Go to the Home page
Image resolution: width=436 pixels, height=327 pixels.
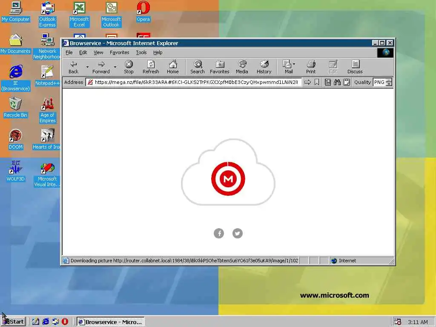(x=173, y=67)
